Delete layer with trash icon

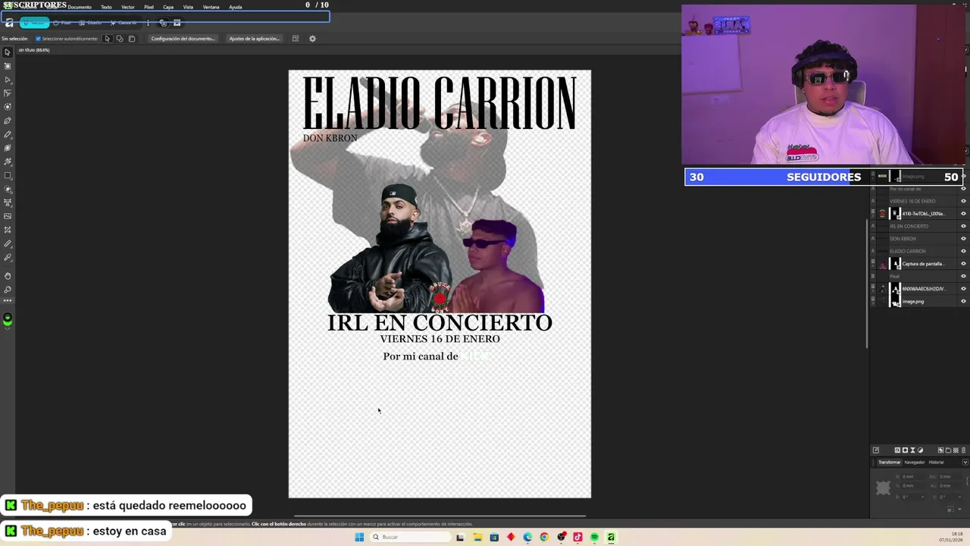pyautogui.click(x=963, y=450)
